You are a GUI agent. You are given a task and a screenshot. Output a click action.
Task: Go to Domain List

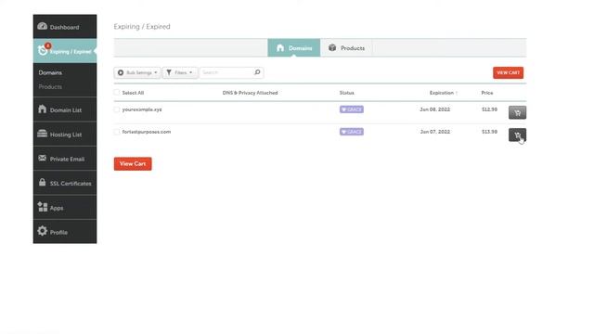click(x=65, y=109)
